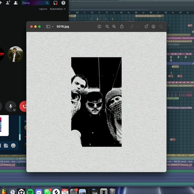Select the Track 8 Channel pitch automation clip
194x194 pixels.
click(x=180, y=38)
